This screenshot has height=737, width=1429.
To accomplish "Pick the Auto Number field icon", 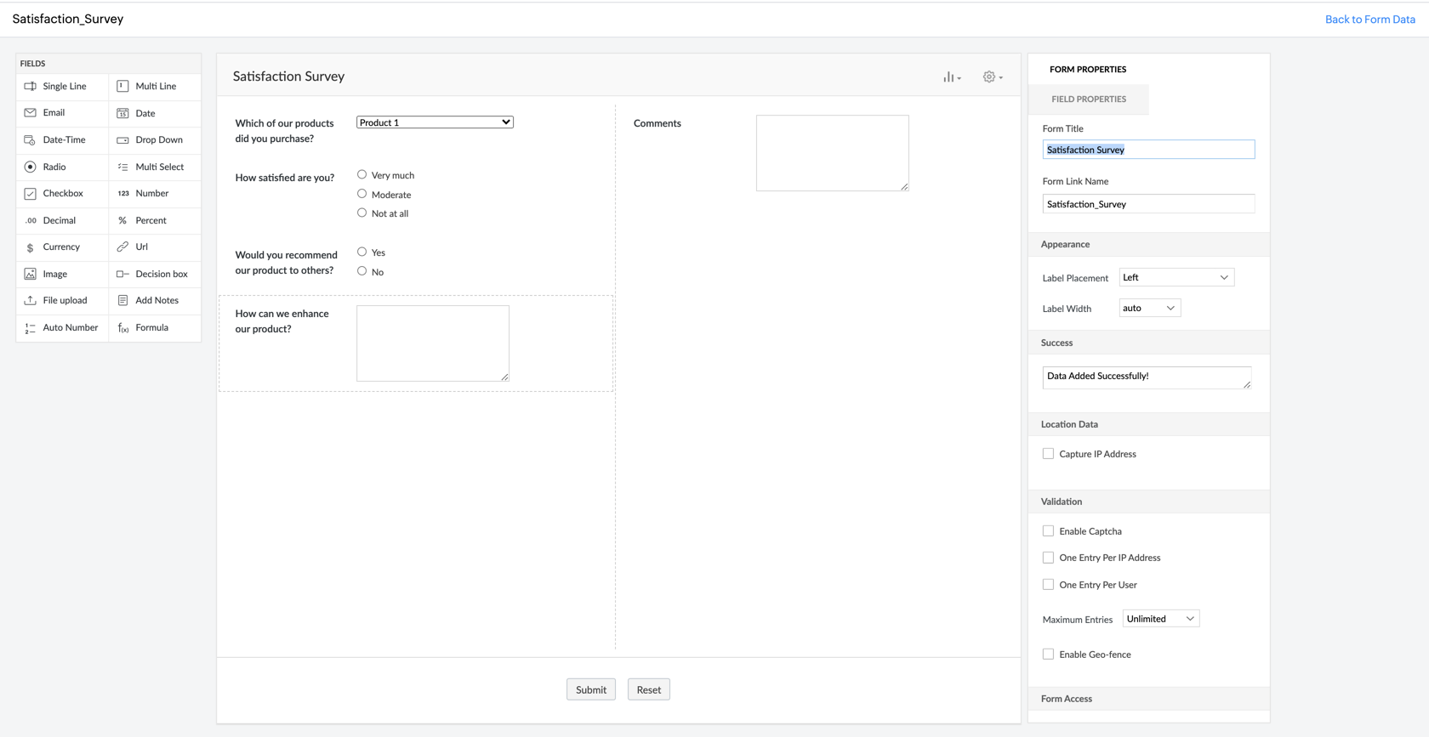I will 30,327.
